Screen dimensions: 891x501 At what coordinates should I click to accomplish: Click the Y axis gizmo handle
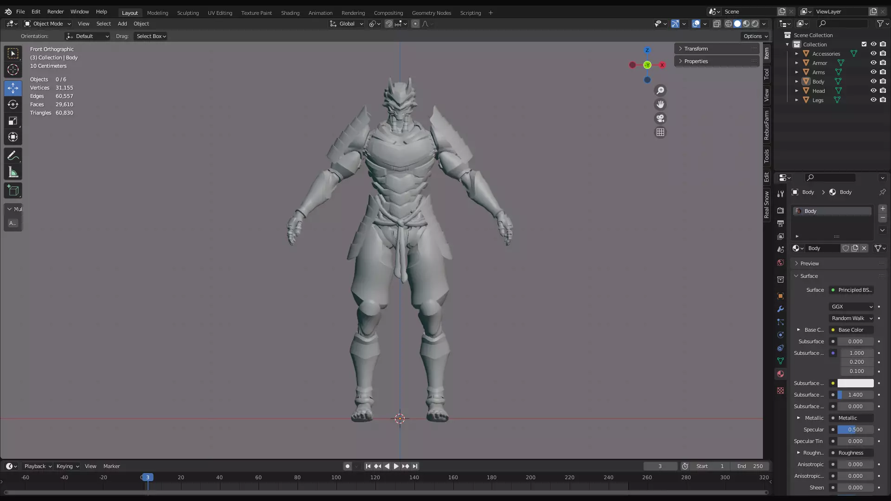[x=647, y=65]
